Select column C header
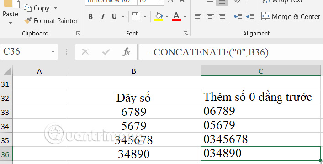 pos(261,71)
